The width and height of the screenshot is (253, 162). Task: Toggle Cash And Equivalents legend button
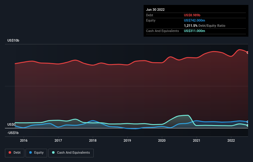coord(71,153)
